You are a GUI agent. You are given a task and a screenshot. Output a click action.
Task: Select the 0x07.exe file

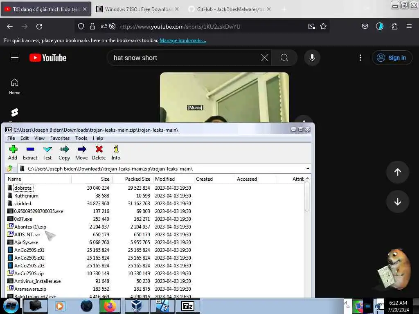[23, 219]
